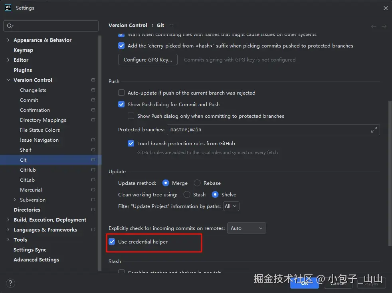Click the Configure GPG Key button
The image size is (392, 293).
[148, 60]
